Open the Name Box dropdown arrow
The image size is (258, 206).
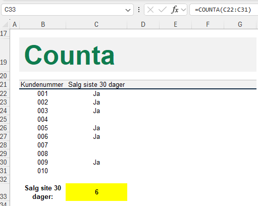(128, 10)
